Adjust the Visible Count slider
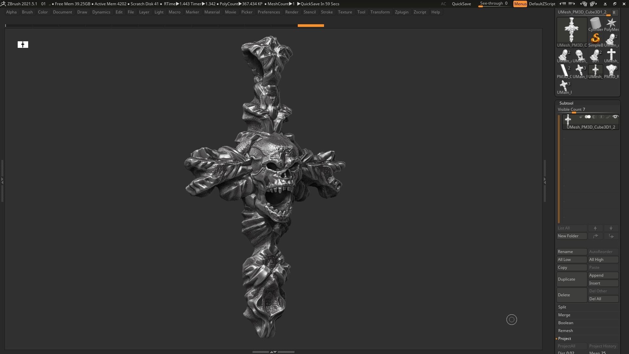The width and height of the screenshot is (629, 354). (x=588, y=110)
